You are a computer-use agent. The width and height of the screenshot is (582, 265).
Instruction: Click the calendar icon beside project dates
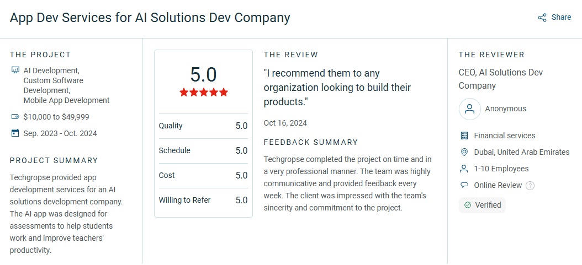point(15,133)
